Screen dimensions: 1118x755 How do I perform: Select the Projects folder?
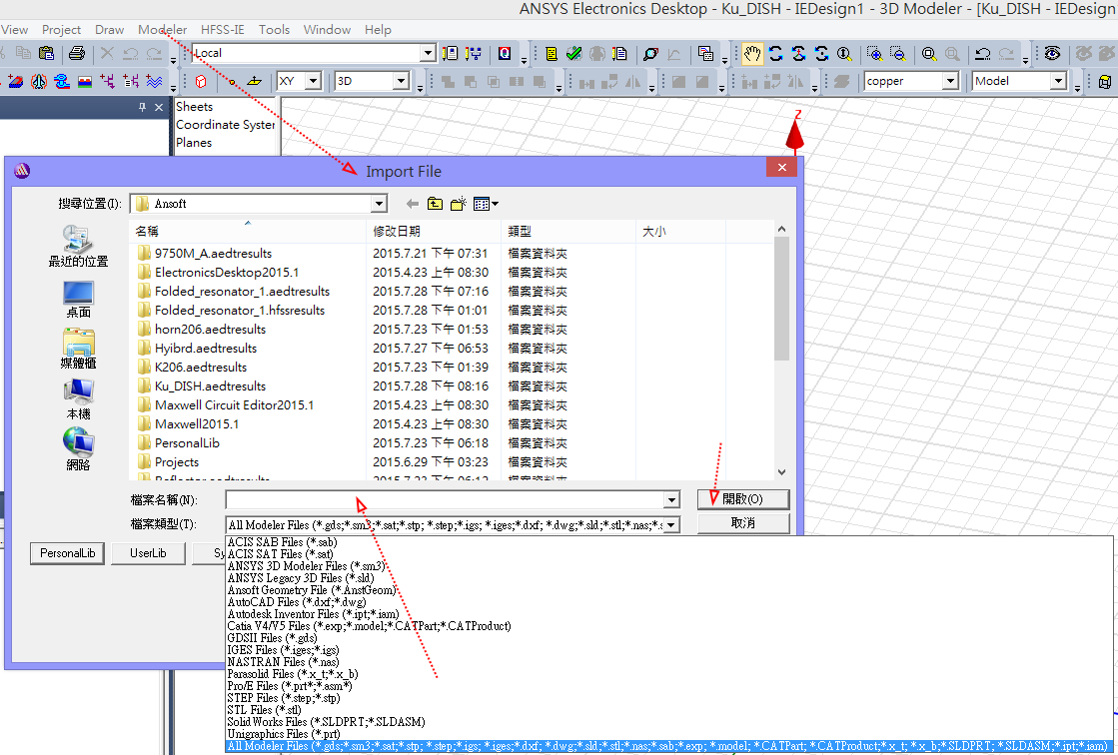pos(177,462)
